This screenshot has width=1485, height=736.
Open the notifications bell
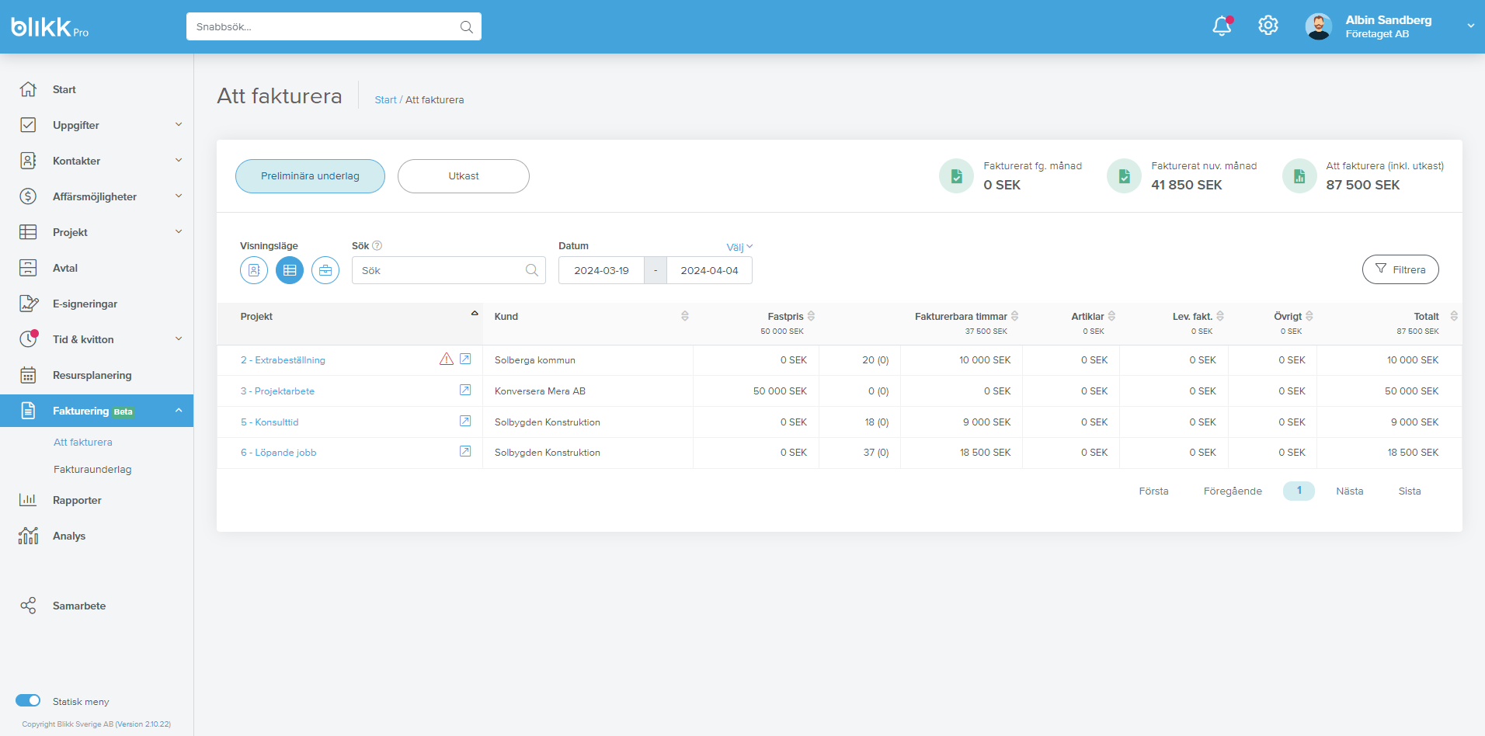point(1222,26)
